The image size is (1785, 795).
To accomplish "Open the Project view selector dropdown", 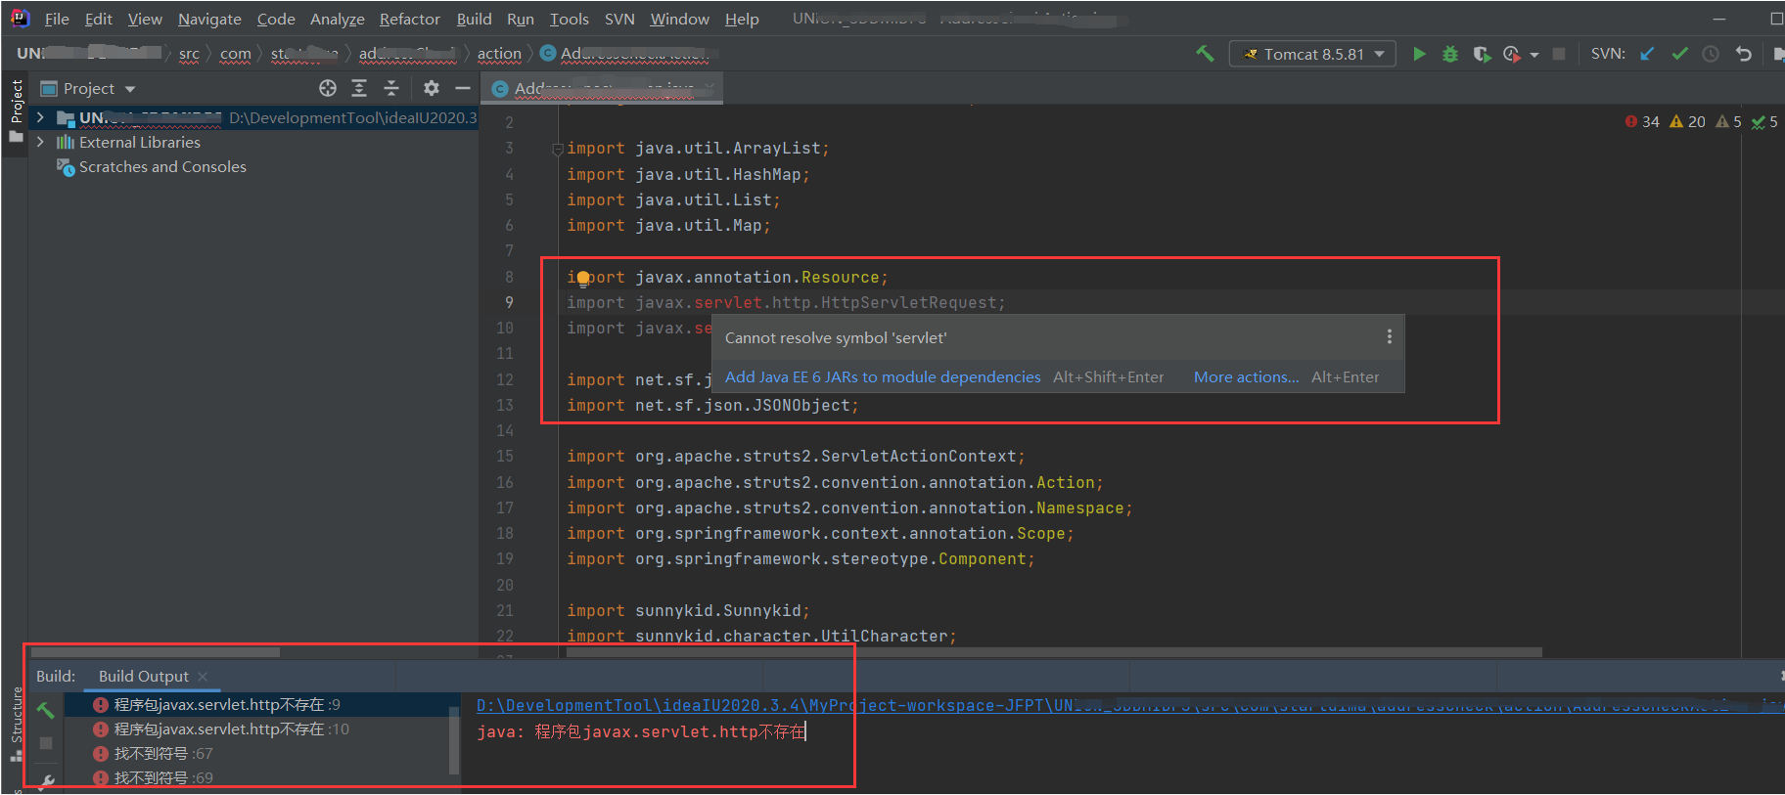I will click(87, 88).
